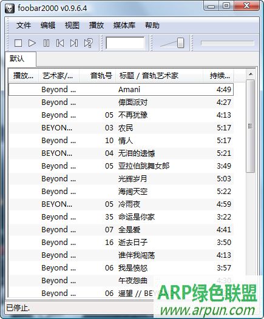This screenshot has width=264, height=319.
Task: Skip to the next track
Action: click(x=74, y=43)
